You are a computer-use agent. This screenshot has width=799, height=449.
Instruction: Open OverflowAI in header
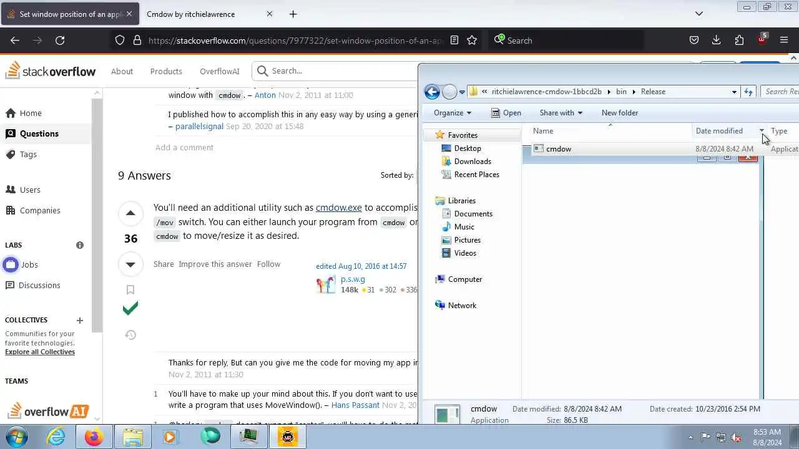point(220,71)
